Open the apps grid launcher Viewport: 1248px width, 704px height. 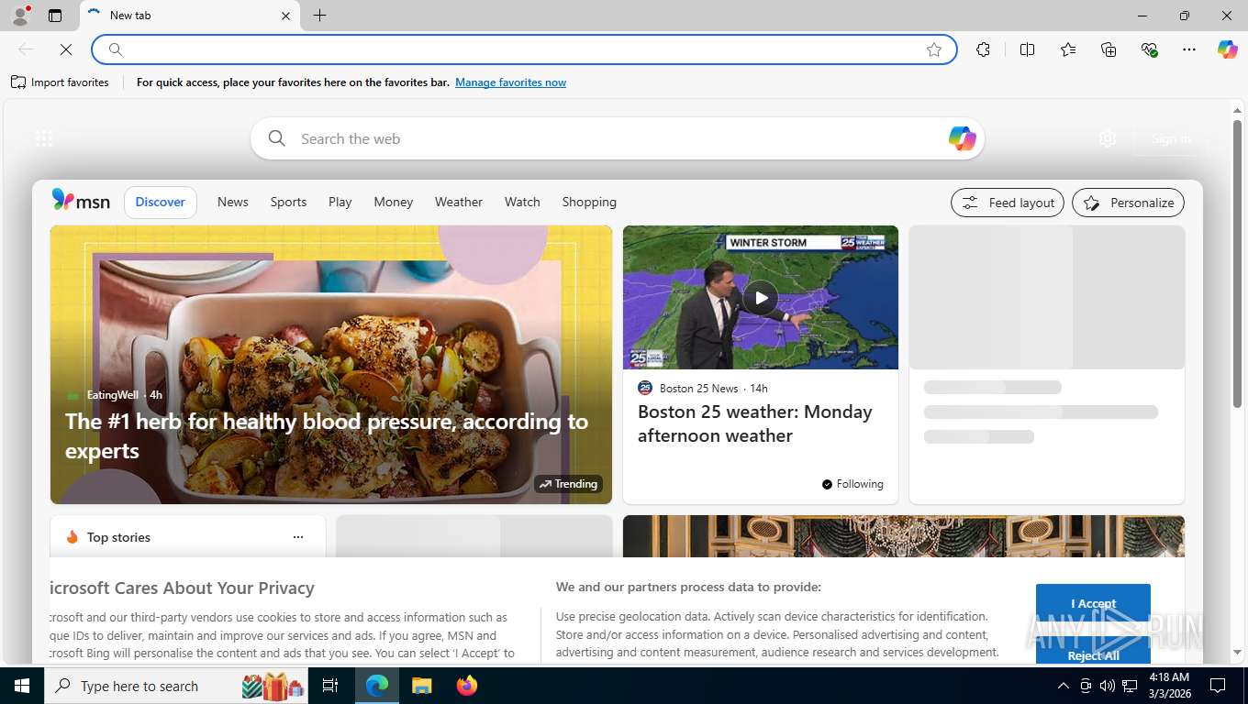(44, 138)
